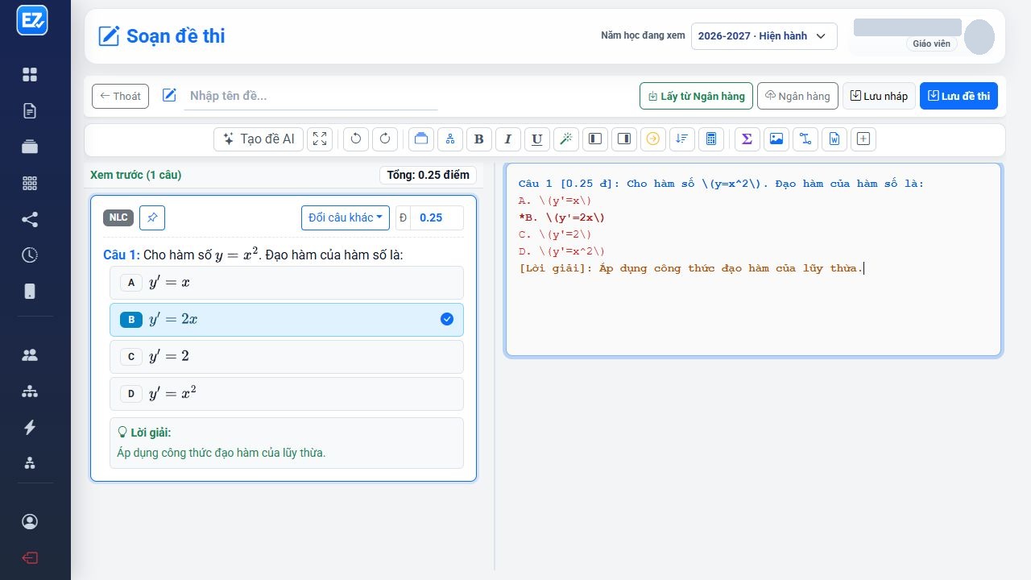The image size is (1031, 580).
Task: Click inside the question source text editor
Action: (753, 259)
